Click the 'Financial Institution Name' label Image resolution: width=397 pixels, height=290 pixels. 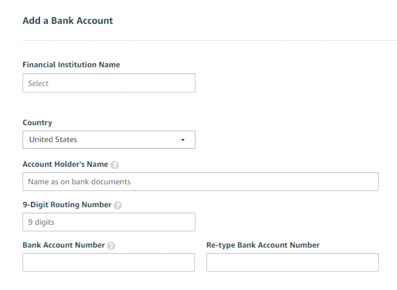tap(71, 65)
